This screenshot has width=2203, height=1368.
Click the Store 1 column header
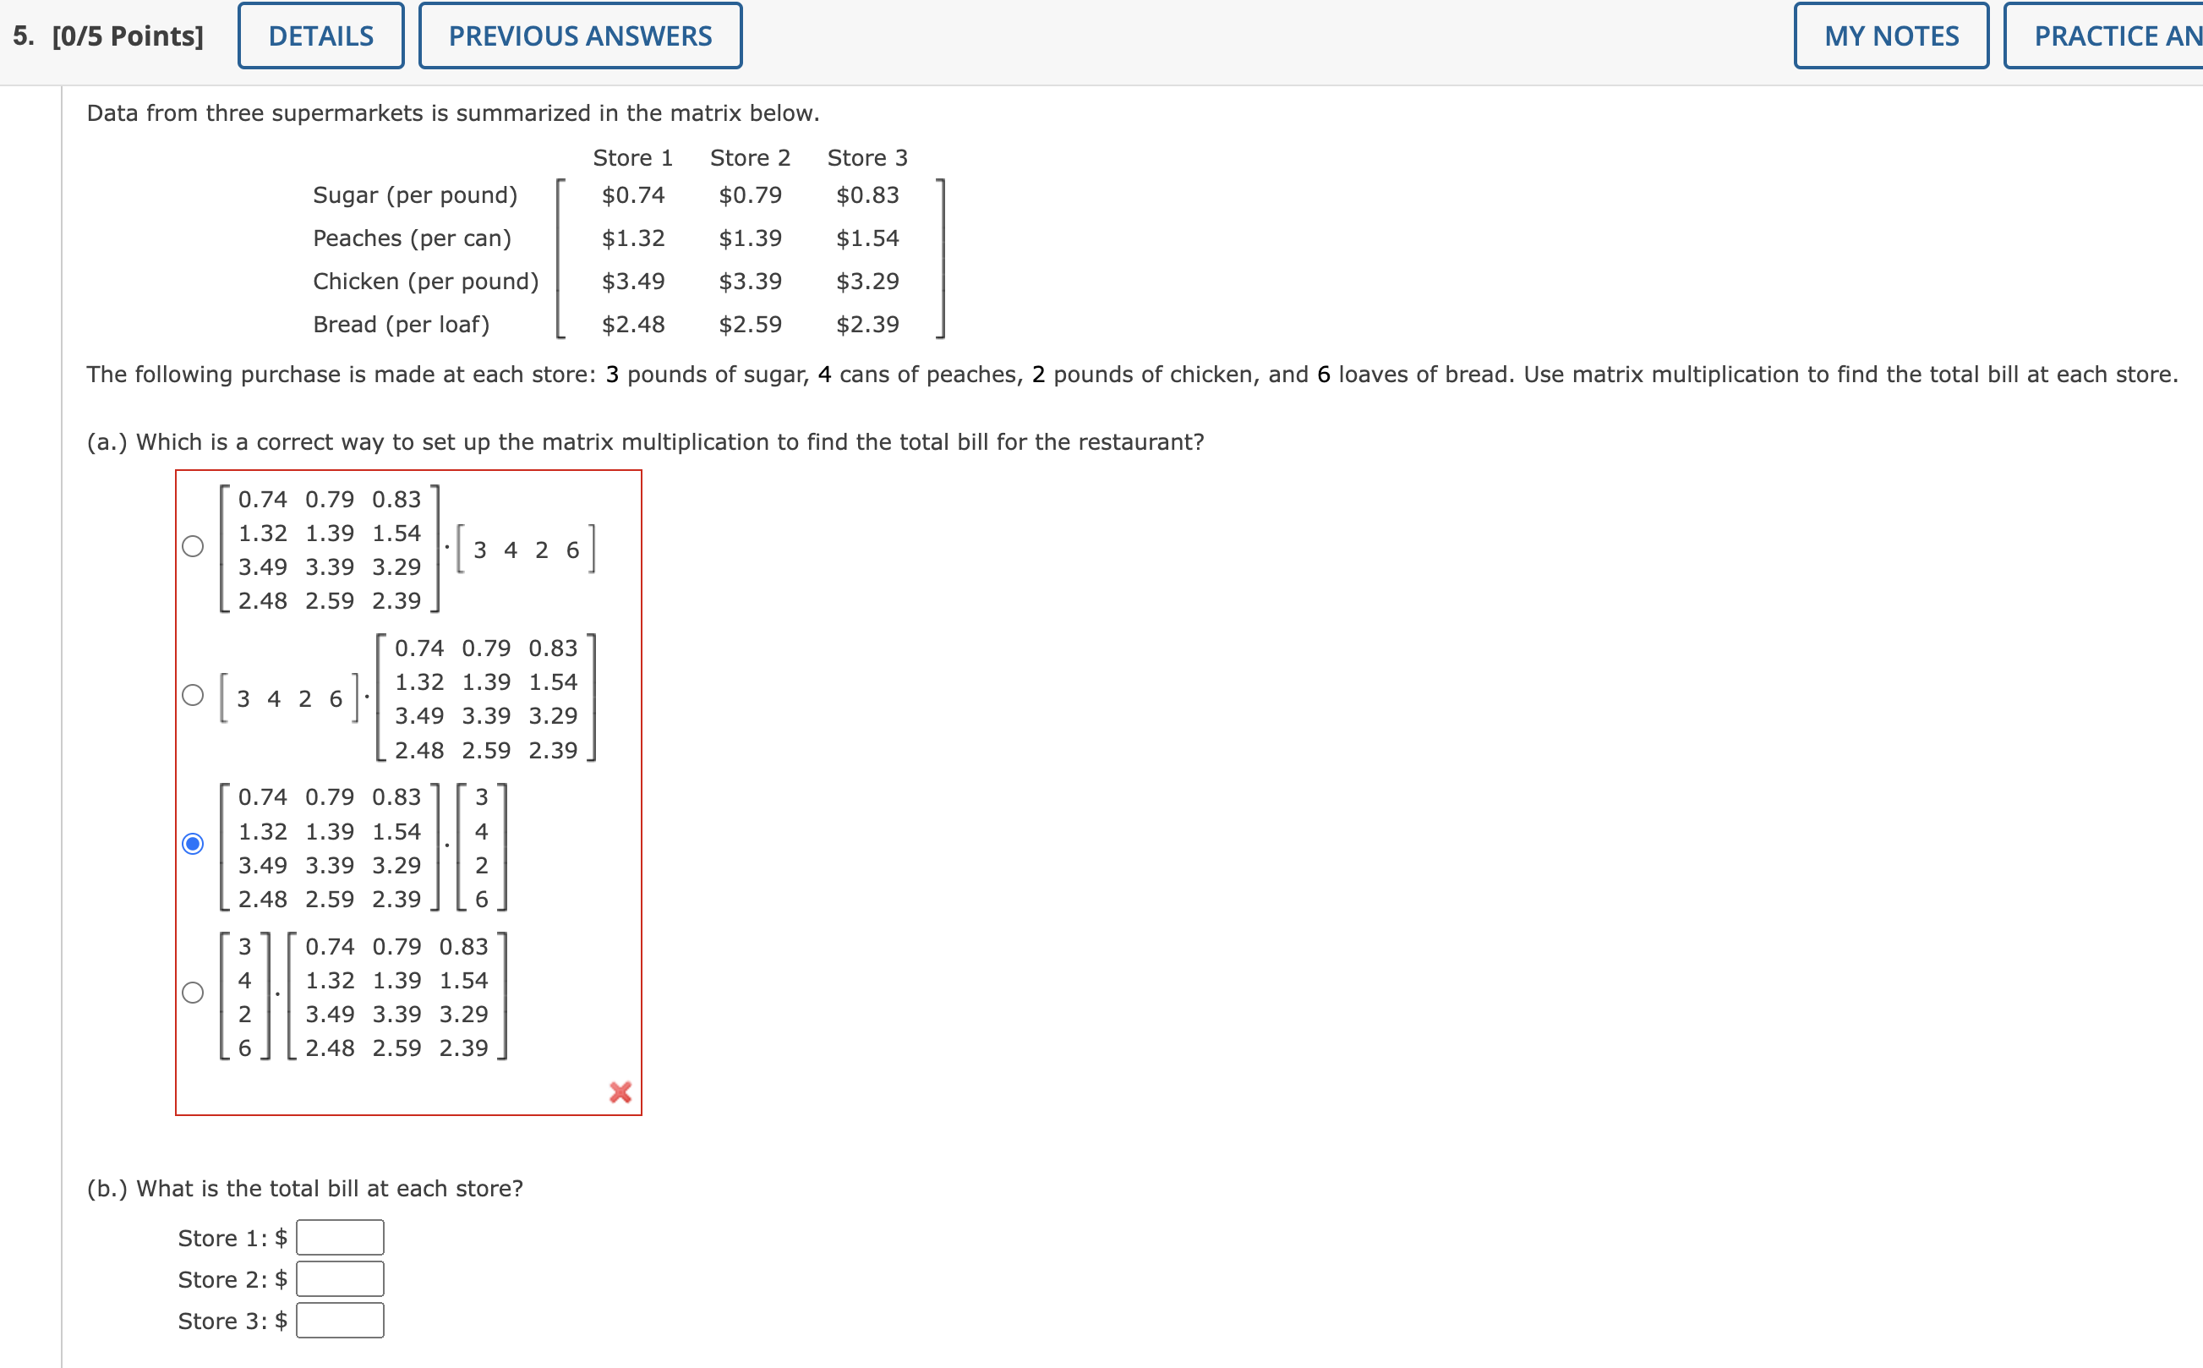click(633, 157)
